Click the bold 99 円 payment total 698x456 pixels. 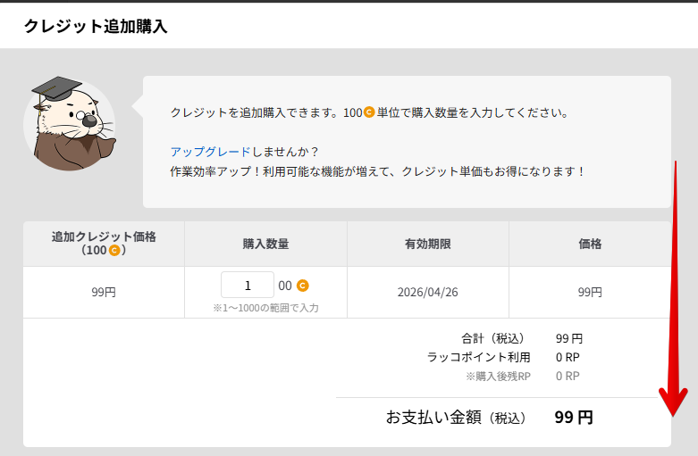tap(574, 418)
